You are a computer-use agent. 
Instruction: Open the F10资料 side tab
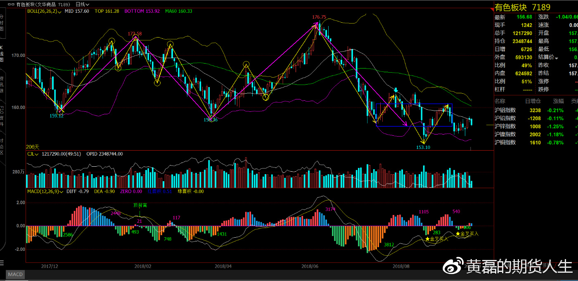coord(2,116)
